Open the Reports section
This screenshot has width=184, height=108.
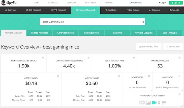(x=174, y=10)
